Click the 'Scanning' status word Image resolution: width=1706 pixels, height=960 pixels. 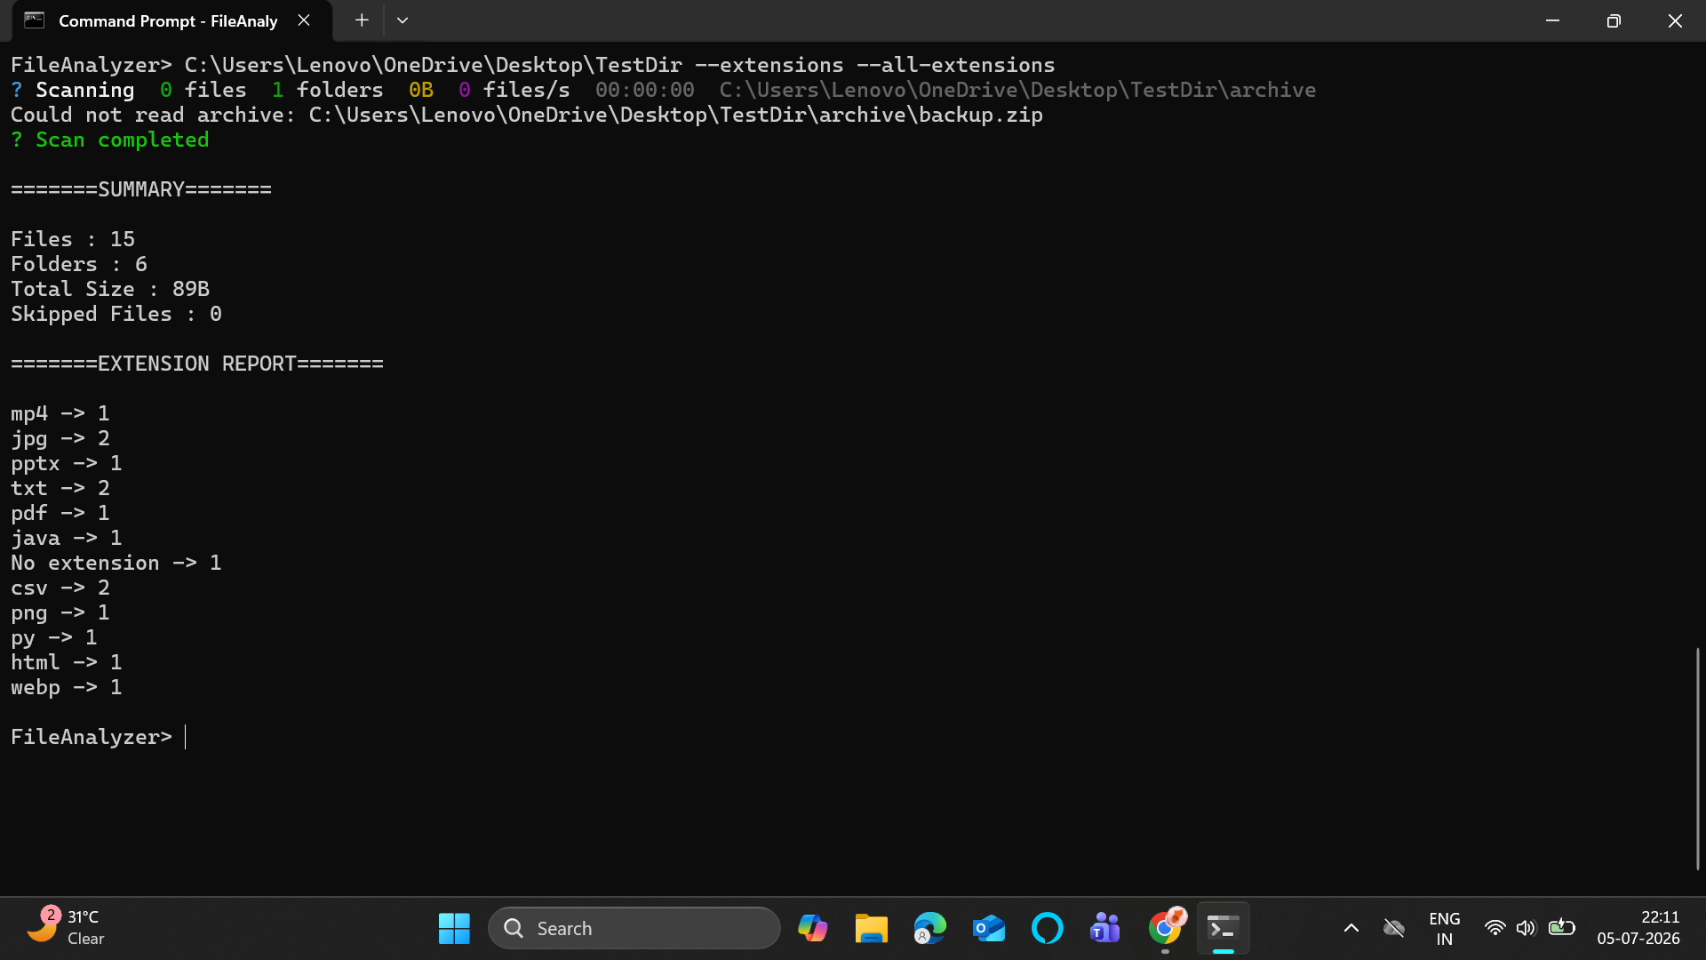85,90
